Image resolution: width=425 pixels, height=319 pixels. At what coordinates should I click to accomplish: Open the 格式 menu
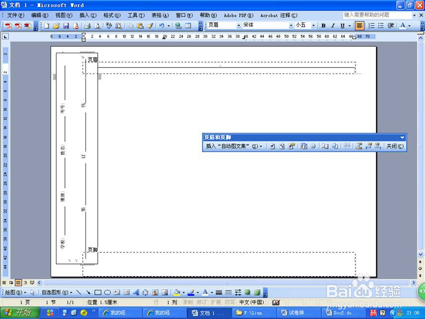[x=112, y=15]
